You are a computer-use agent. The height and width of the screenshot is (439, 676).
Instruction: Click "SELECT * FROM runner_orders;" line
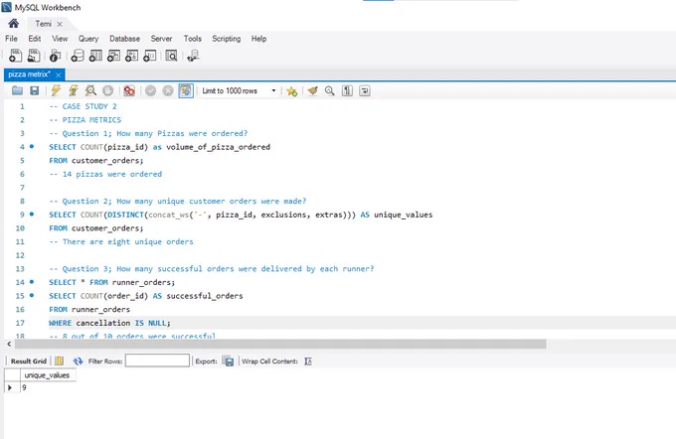(x=111, y=282)
